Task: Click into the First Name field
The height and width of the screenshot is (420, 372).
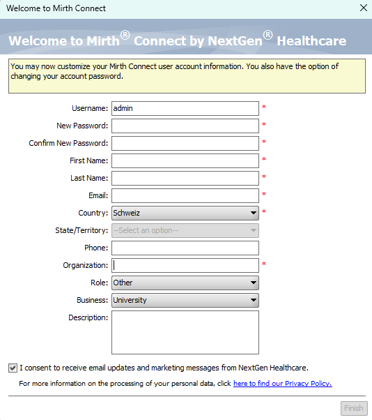Action: tap(185, 160)
